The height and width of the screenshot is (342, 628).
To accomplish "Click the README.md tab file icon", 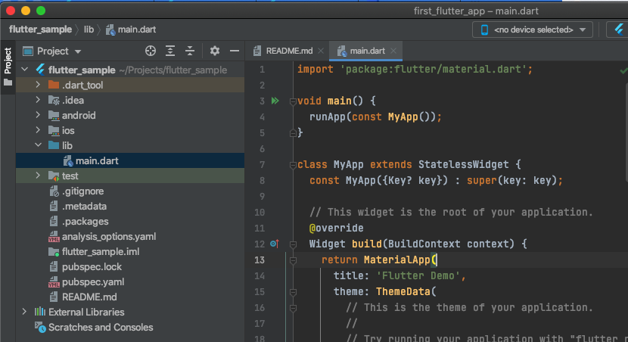I will point(257,51).
